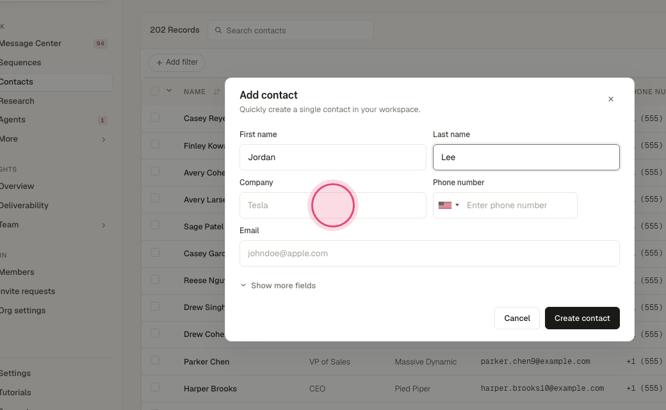Select the Avery Cohe row checkbox
666x410 pixels.
point(155,171)
